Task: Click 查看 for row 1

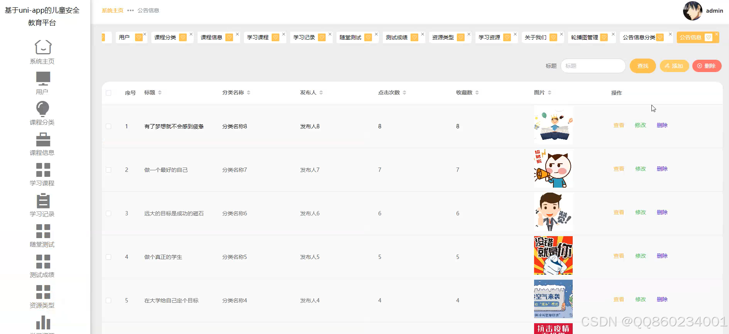Action: point(619,125)
